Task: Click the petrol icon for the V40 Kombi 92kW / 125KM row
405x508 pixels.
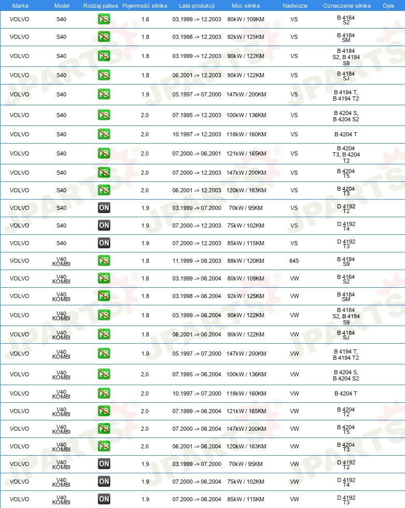Action: click(x=104, y=295)
